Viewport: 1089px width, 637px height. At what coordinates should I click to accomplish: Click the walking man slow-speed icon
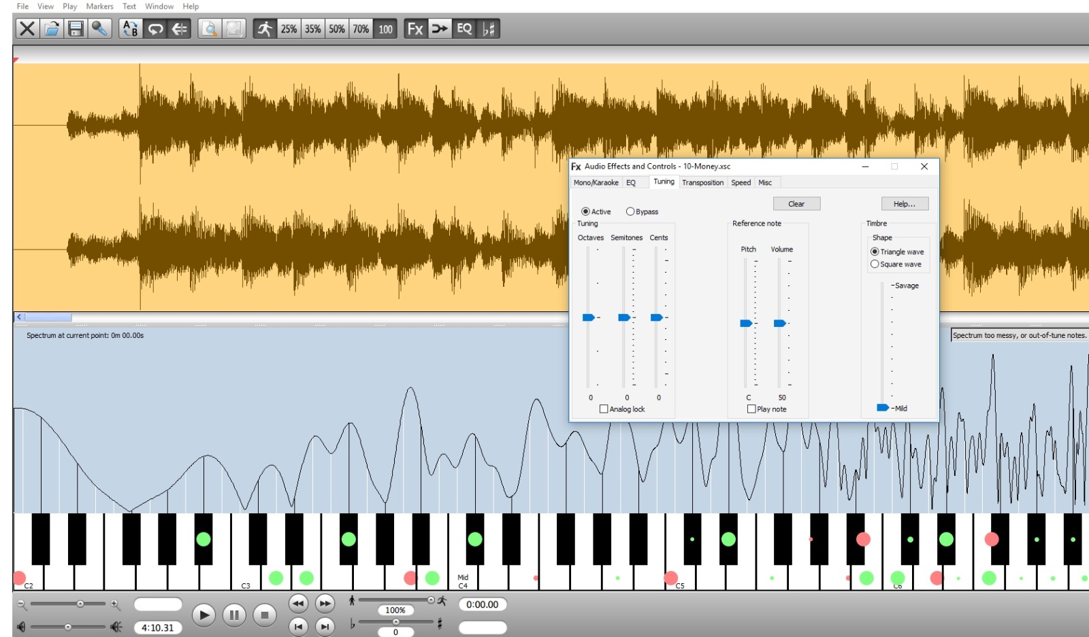click(x=352, y=600)
